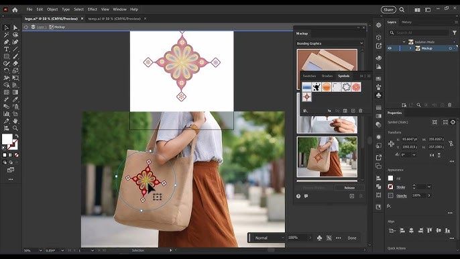Click fx effects icon in Properties
Viewport: 460px width, 259px height.
click(x=389, y=206)
